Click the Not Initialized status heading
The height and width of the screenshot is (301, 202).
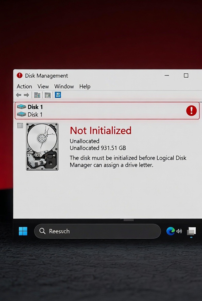(x=101, y=131)
